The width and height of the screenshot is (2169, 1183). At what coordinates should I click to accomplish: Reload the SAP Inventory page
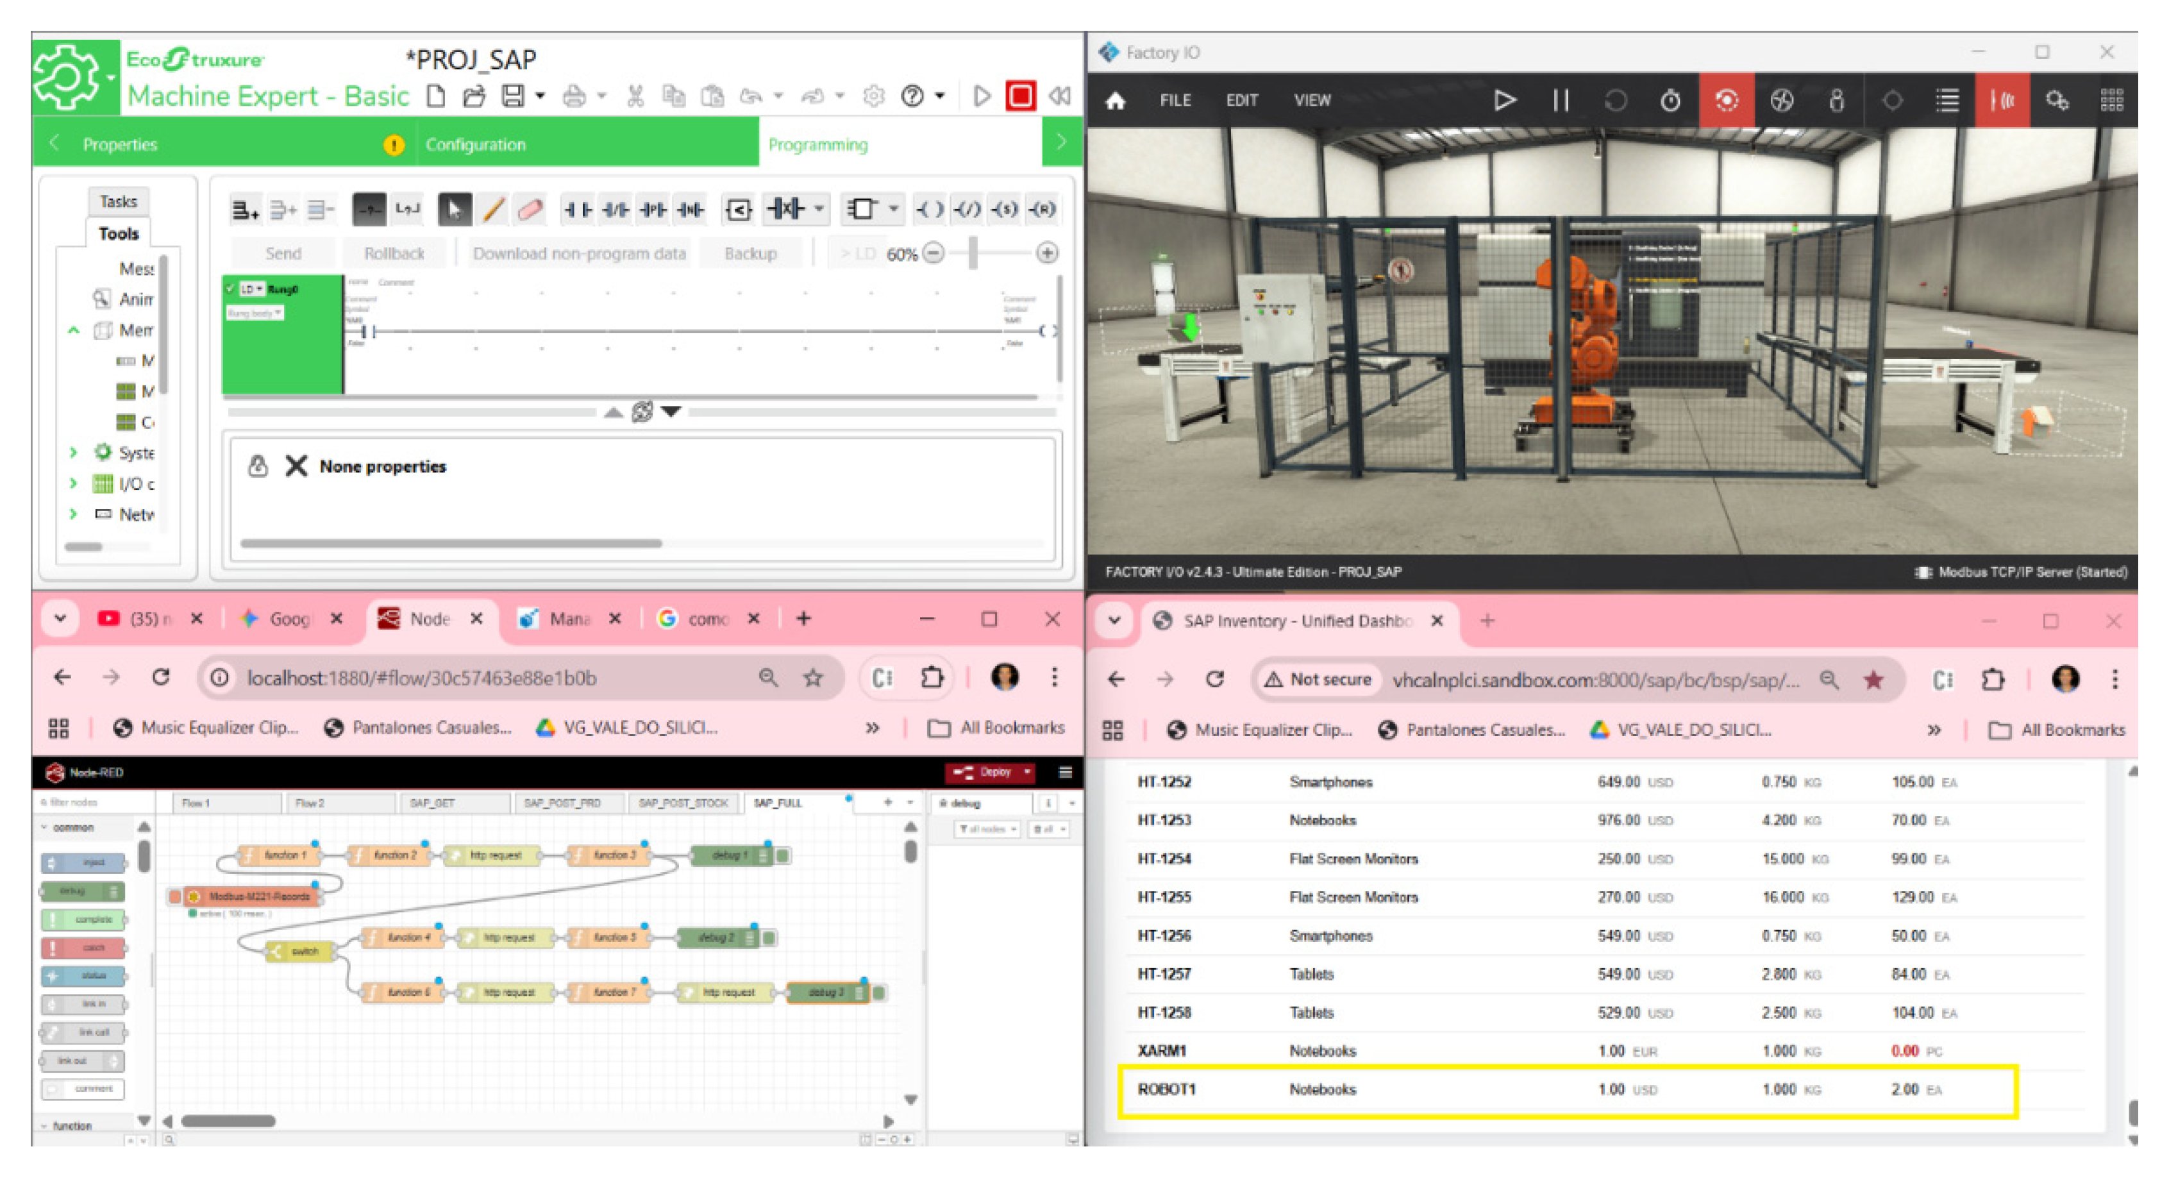click(1214, 680)
